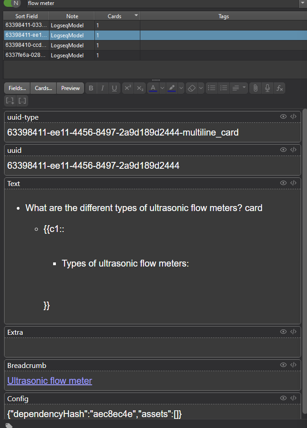307x428 pixels.
Task: Toggle sticky eye on Extra field
Action: point(283,332)
